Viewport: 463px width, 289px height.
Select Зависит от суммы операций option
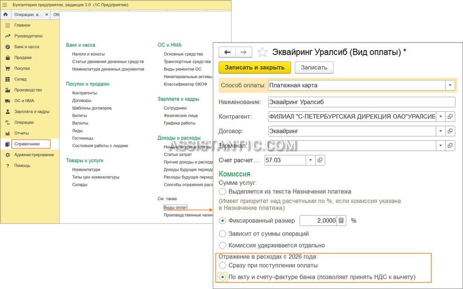(x=222, y=234)
